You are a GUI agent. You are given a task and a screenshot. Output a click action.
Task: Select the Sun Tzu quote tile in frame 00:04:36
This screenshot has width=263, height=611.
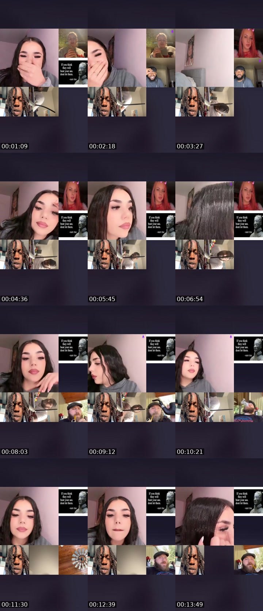pyautogui.click(x=73, y=225)
